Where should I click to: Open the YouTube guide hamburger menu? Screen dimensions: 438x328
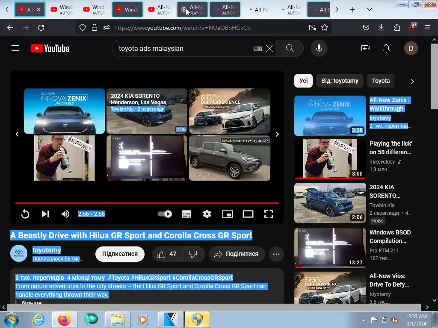15,48
